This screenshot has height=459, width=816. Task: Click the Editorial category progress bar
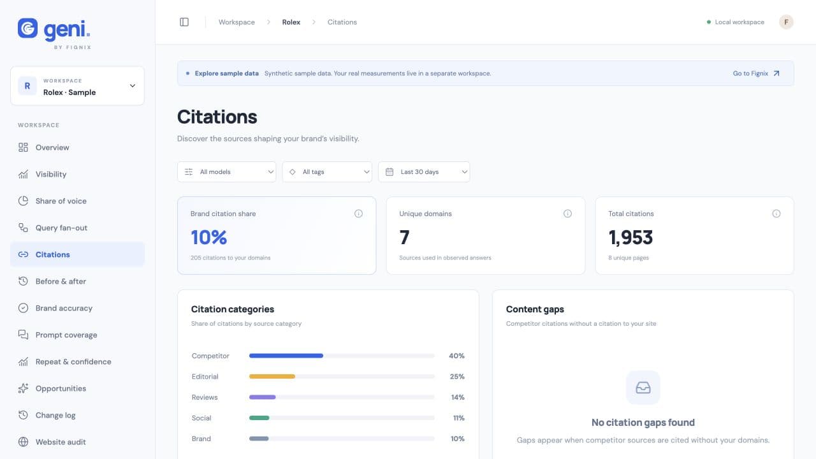pyautogui.click(x=342, y=377)
